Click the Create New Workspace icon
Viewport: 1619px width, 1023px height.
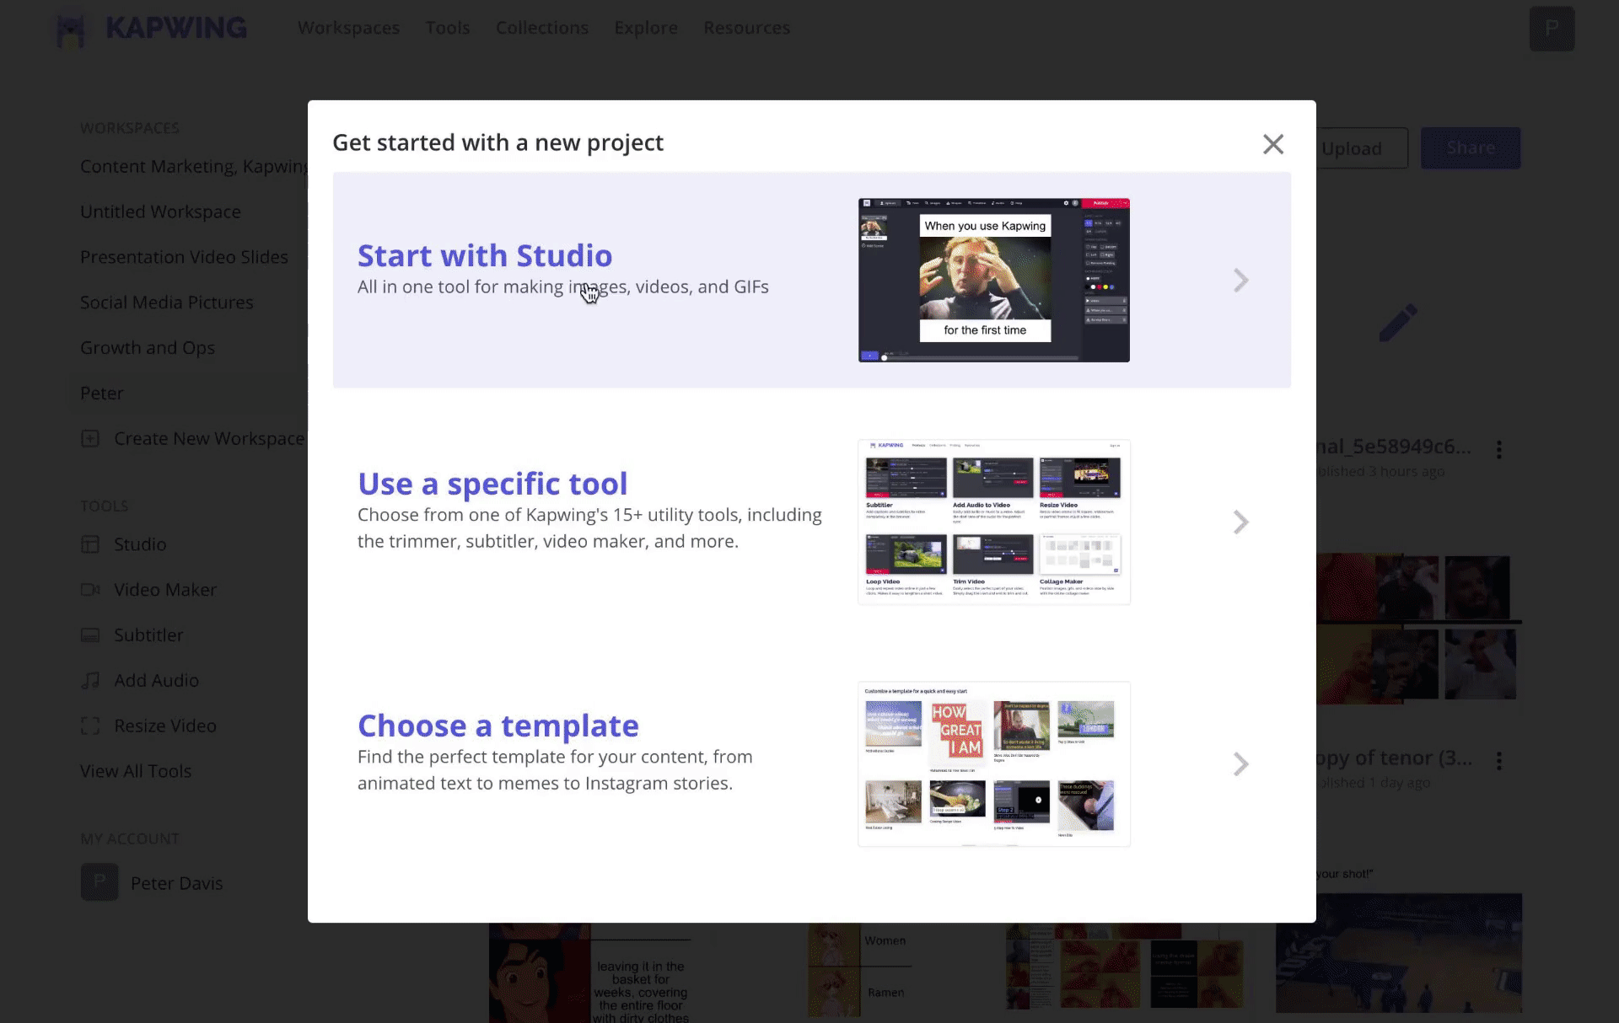click(x=91, y=437)
